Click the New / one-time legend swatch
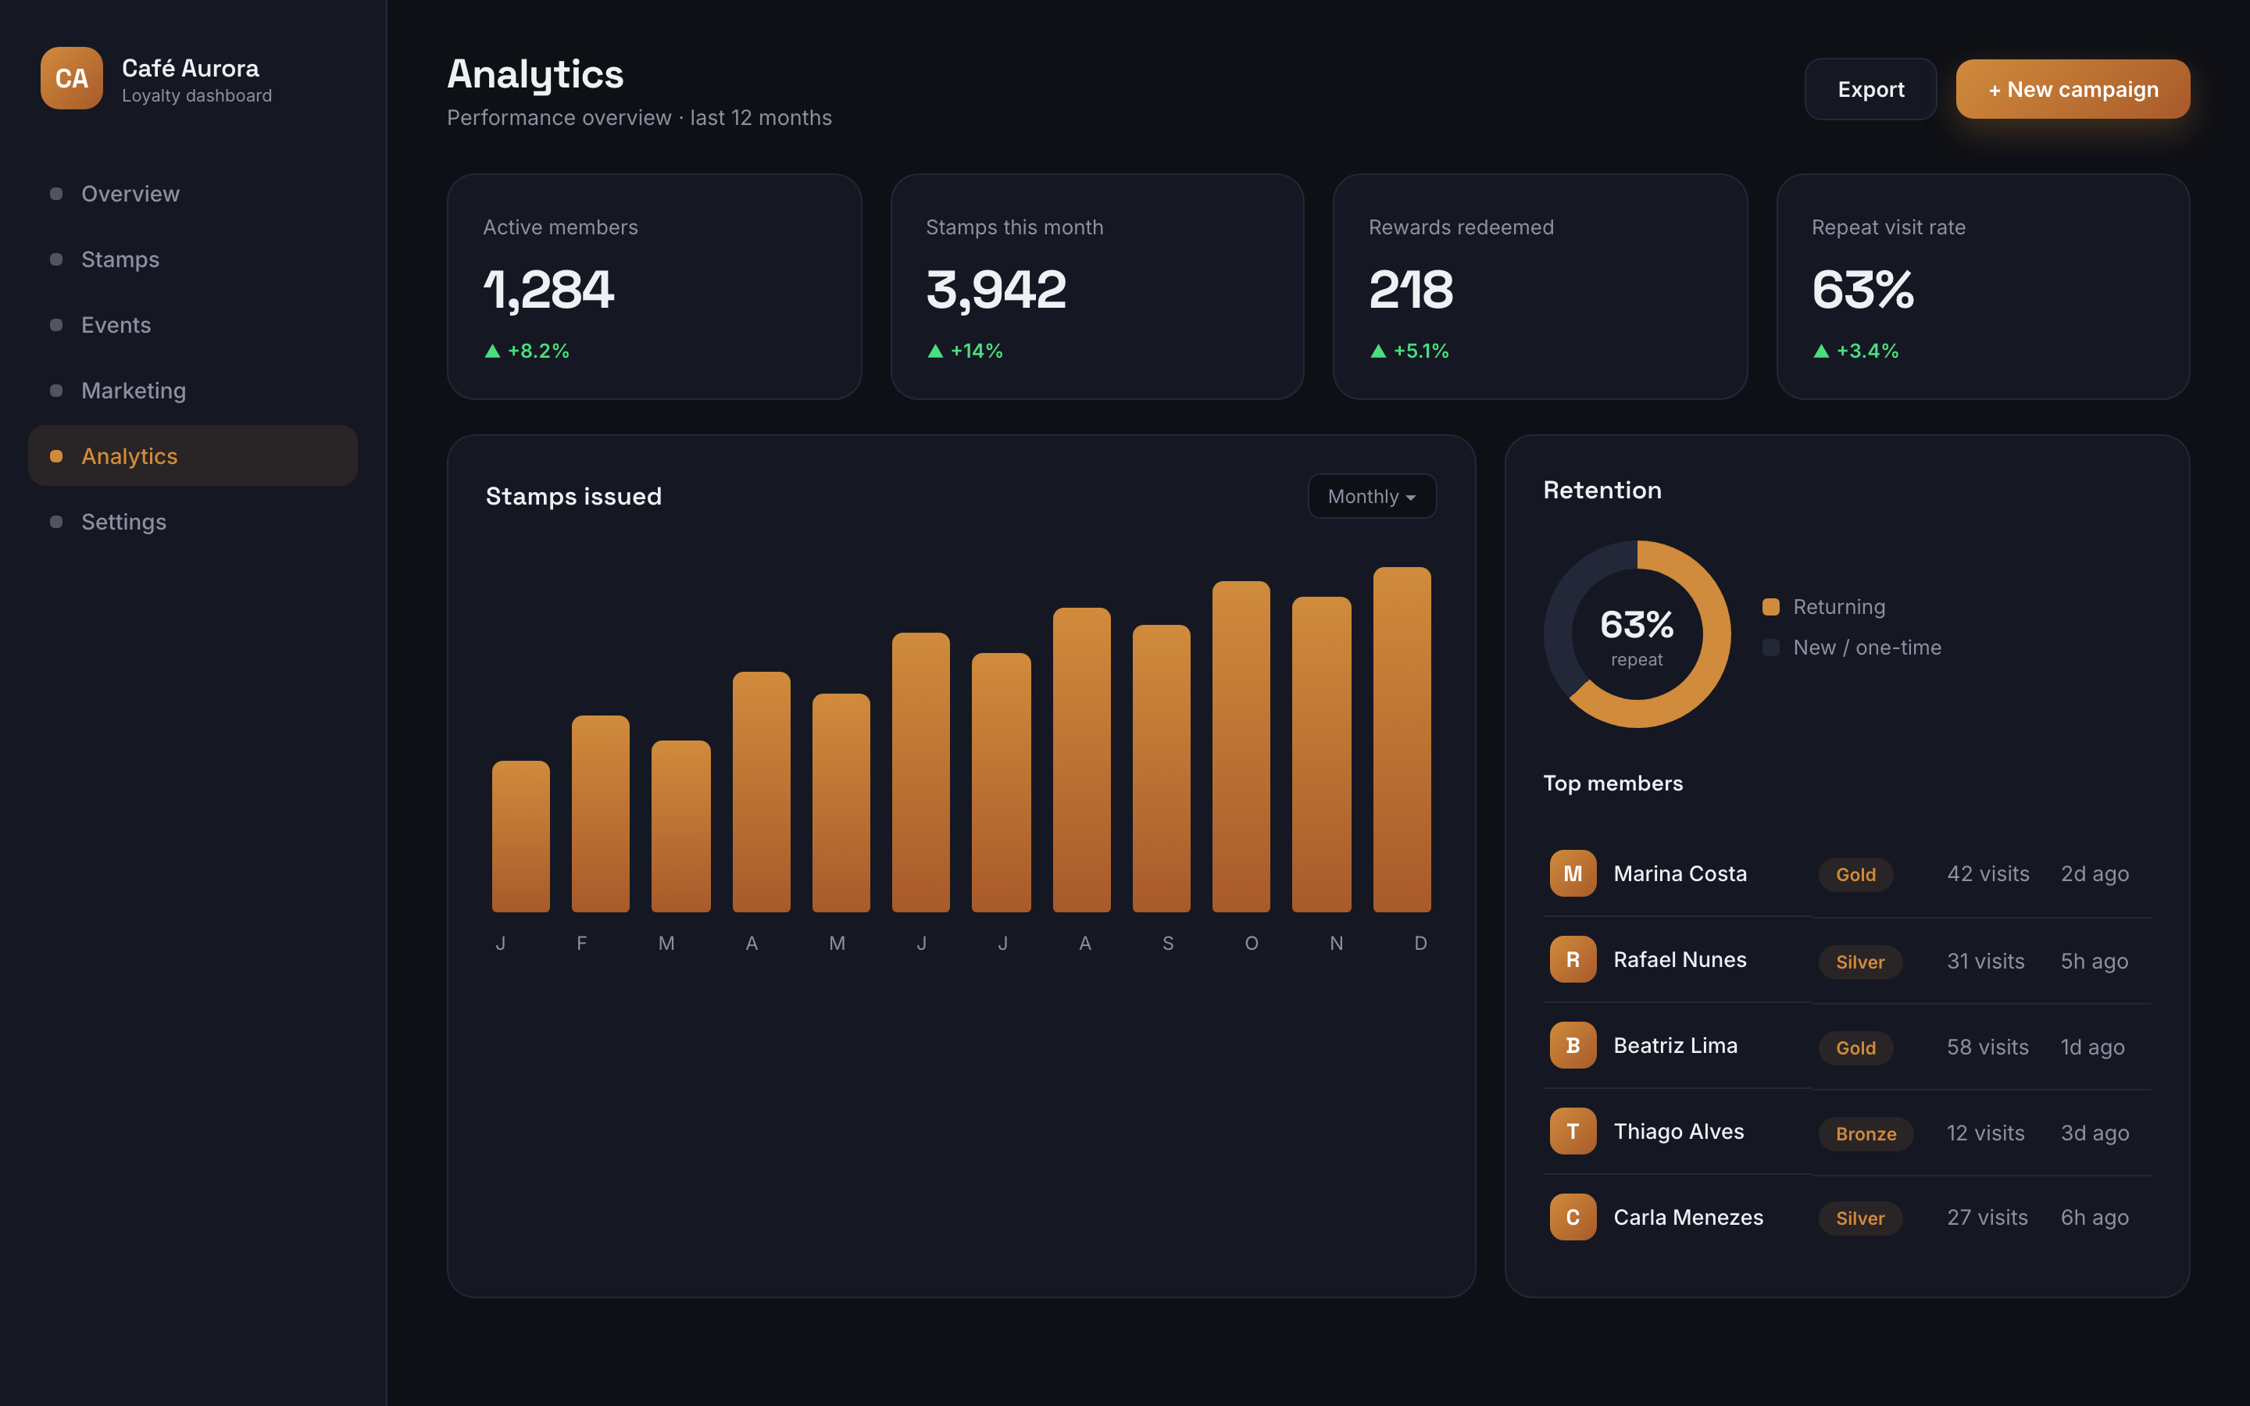 coord(1771,648)
